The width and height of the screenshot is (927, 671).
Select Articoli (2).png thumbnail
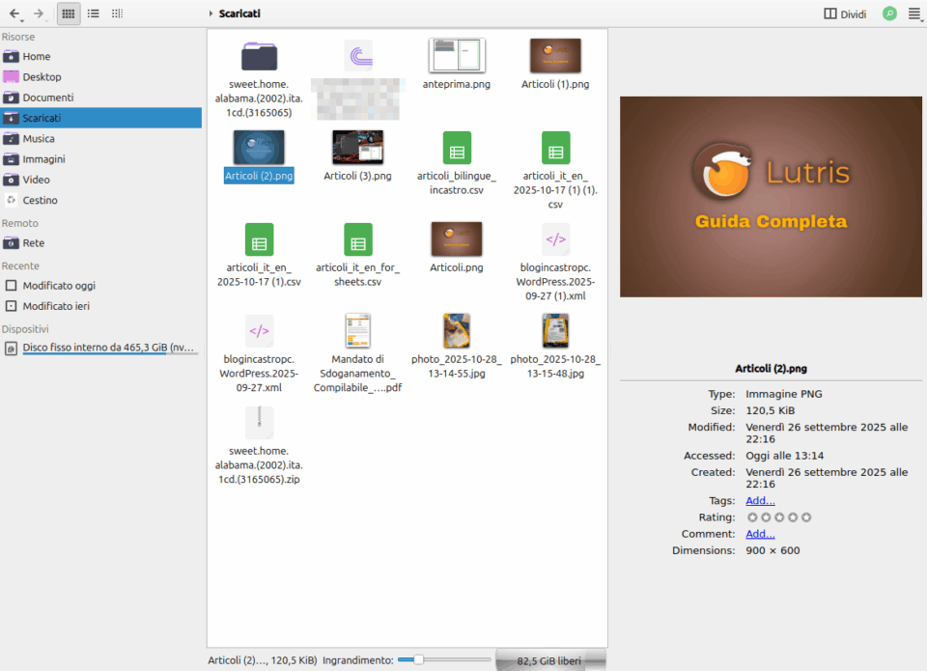coord(259,147)
